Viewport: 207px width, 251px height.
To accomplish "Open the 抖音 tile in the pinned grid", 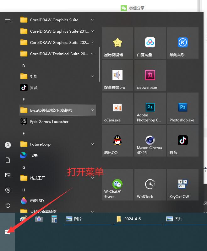I will click(183, 141).
